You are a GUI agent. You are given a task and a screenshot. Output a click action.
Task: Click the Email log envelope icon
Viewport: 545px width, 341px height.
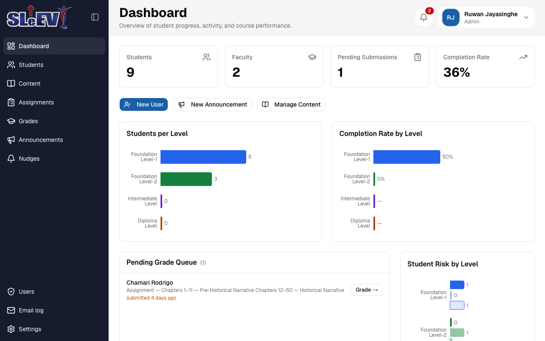point(11,310)
